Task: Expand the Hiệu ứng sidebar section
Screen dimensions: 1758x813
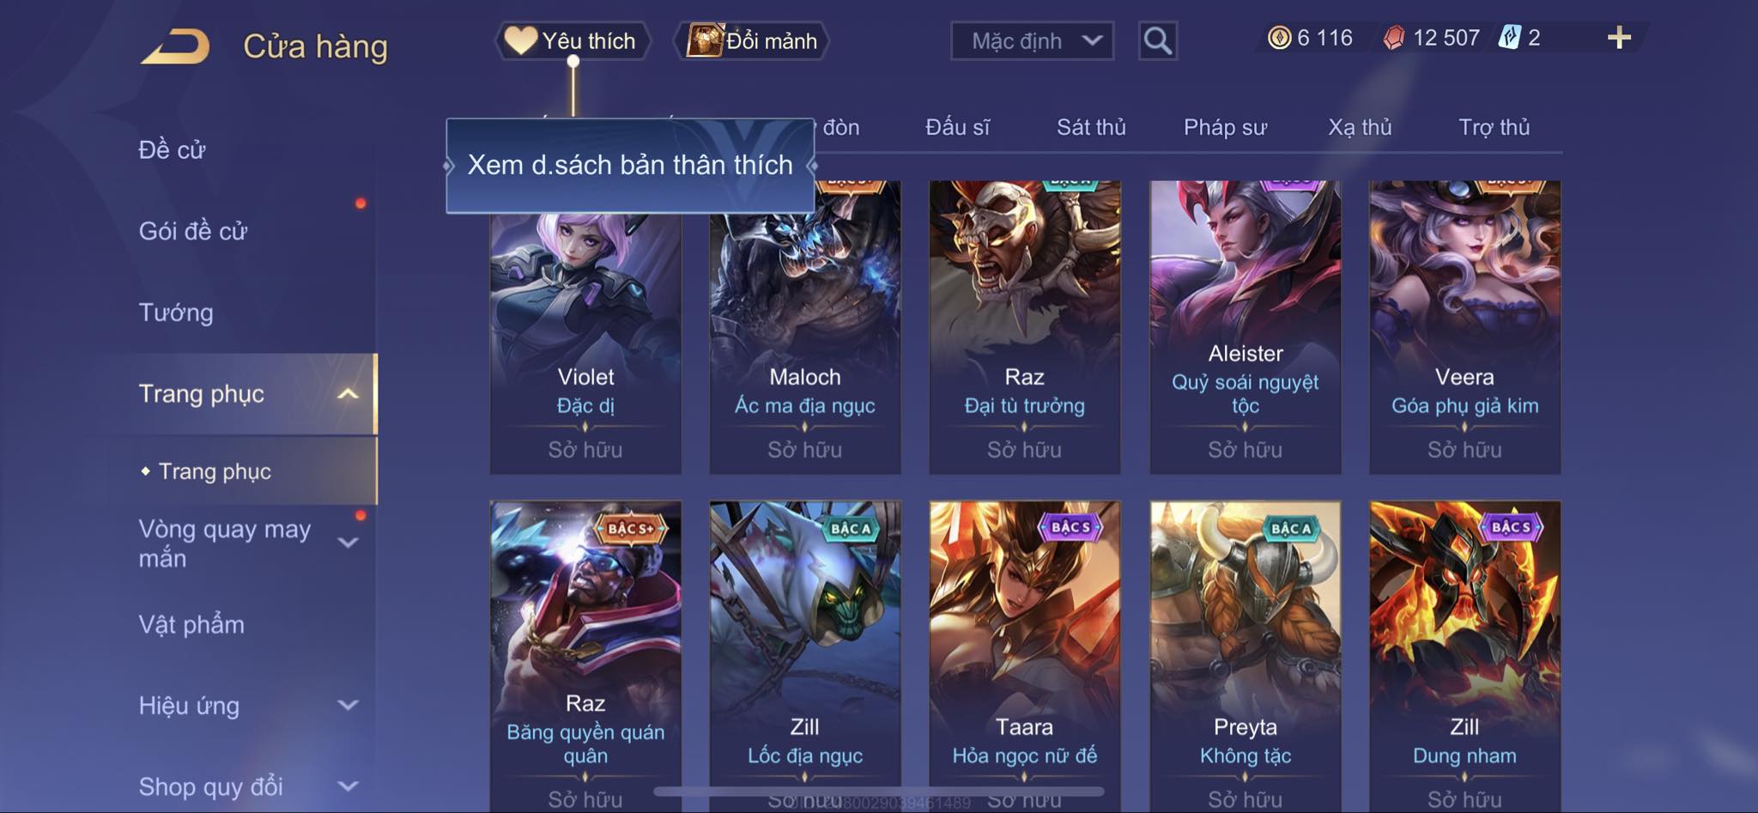Action: pyautogui.click(x=348, y=705)
